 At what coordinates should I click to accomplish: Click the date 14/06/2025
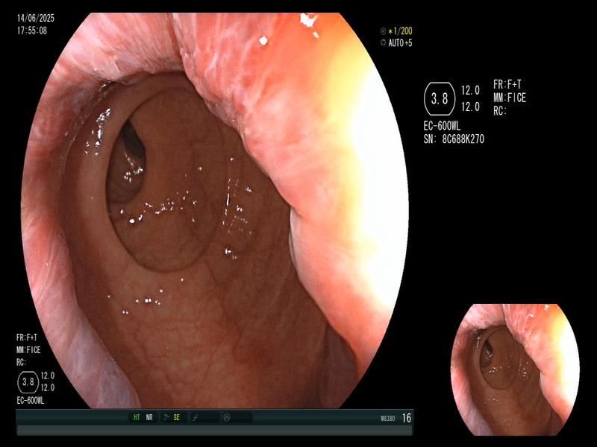(36, 18)
